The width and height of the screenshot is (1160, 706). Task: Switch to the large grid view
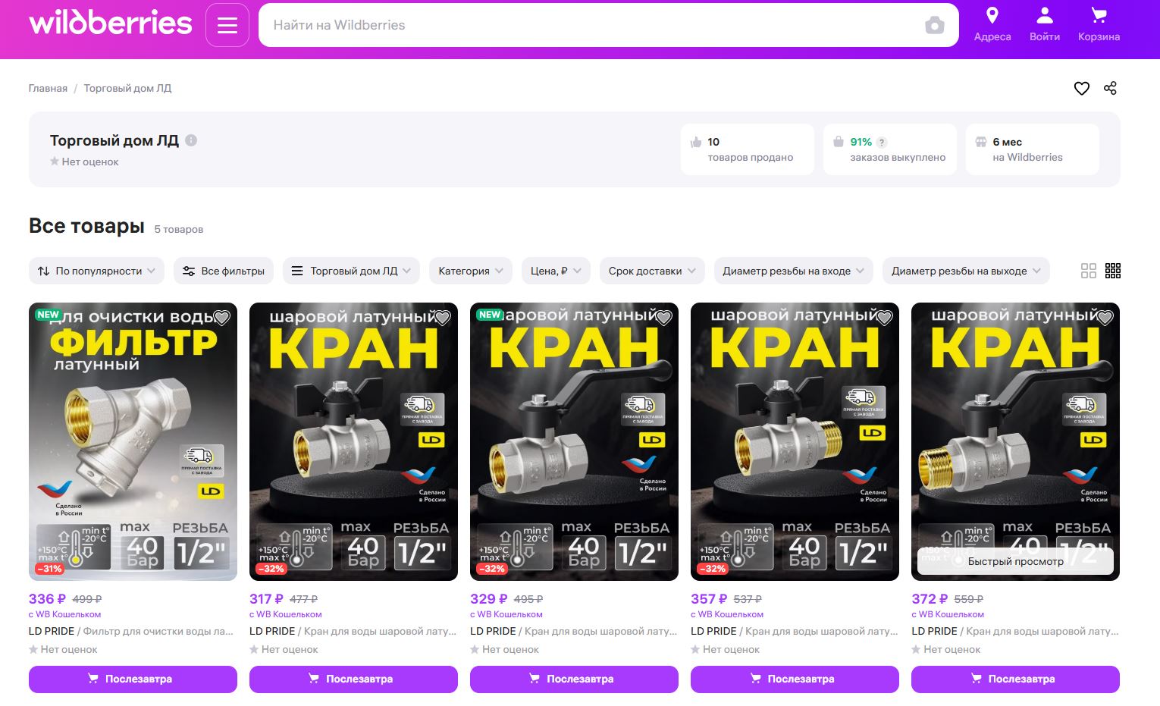pos(1089,271)
